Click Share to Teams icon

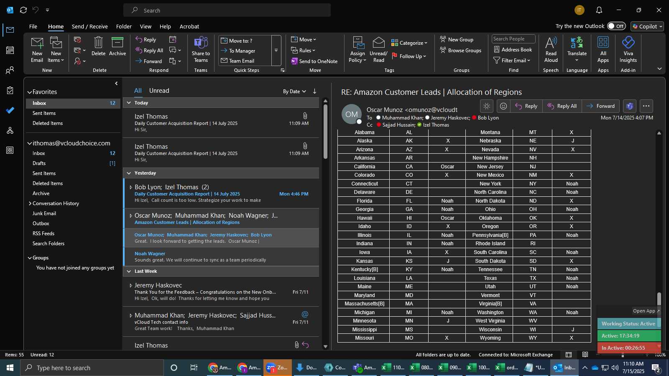tap(201, 49)
